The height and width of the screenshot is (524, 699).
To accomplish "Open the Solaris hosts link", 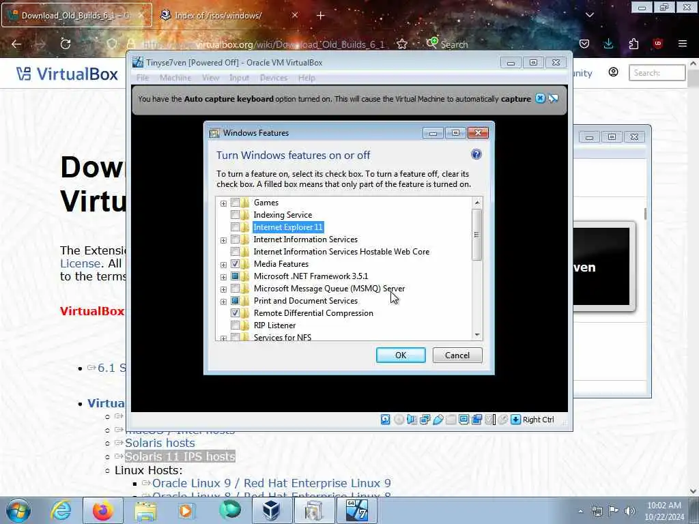I will (x=160, y=443).
